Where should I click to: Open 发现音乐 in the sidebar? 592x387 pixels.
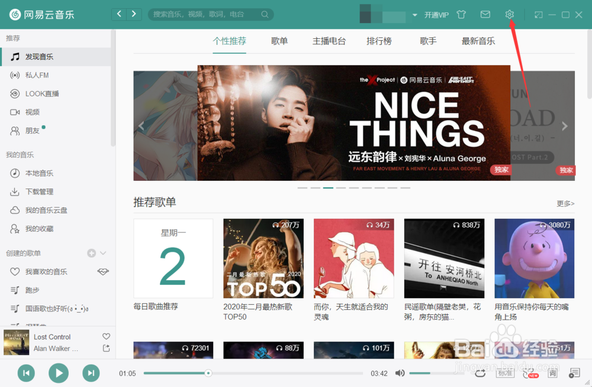click(56, 57)
